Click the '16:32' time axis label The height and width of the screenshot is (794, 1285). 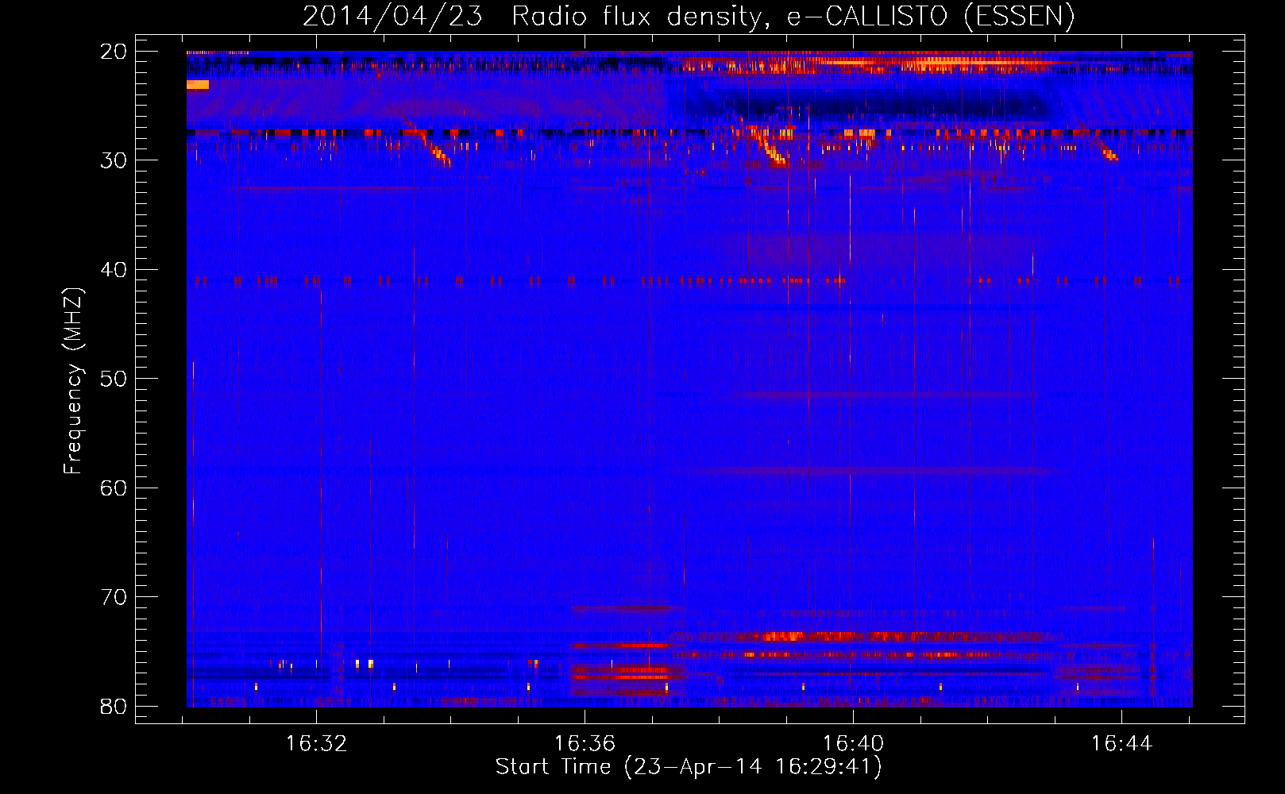click(317, 744)
